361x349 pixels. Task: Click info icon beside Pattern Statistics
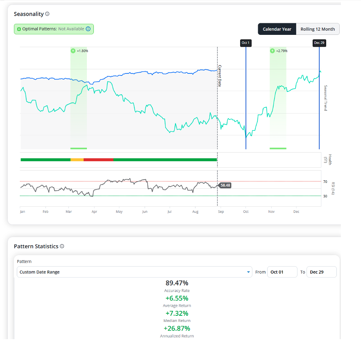pyautogui.click(x=62, y=246)
